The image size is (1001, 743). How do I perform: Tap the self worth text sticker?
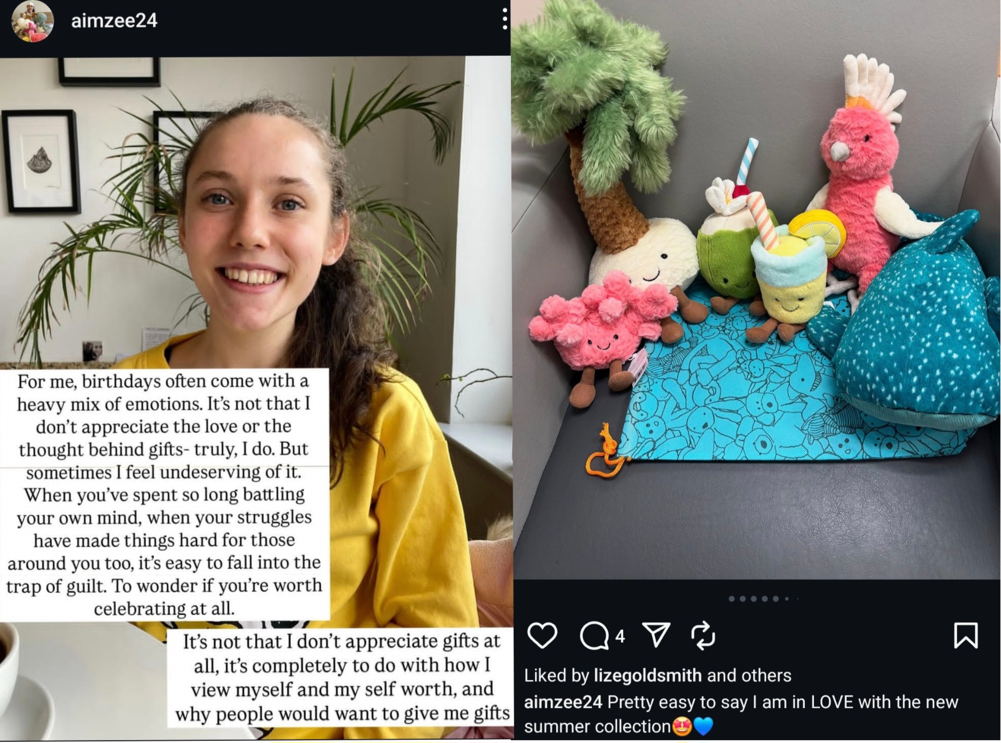coord(341,677)
